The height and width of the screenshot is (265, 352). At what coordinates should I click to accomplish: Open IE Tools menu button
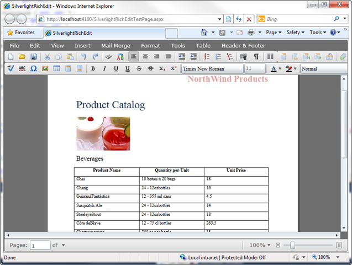click(x=318, y=33)
